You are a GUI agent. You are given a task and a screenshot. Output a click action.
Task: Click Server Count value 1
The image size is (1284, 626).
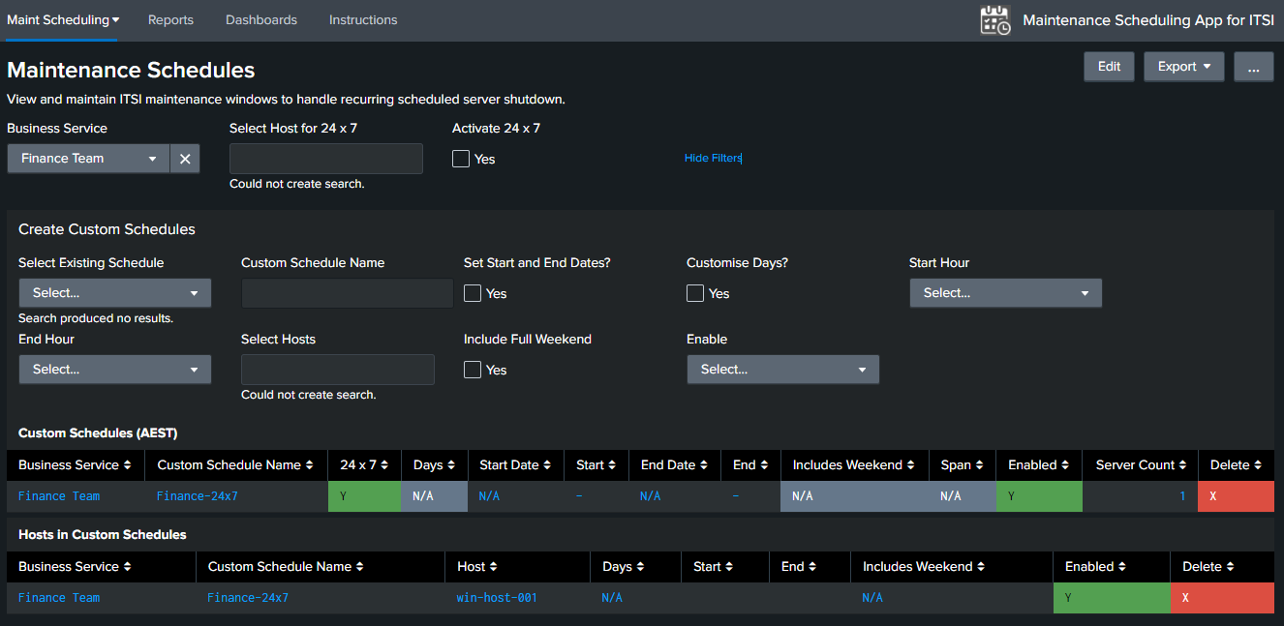[x=1182, y=496]
